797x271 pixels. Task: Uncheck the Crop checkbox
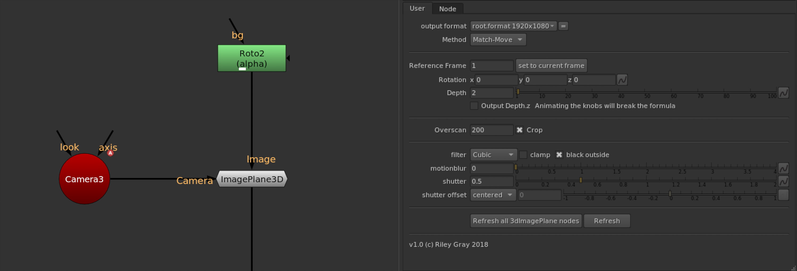coord(519,130)
